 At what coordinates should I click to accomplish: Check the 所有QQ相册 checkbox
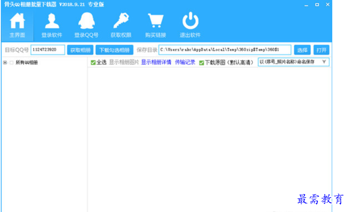coord(11,63)
